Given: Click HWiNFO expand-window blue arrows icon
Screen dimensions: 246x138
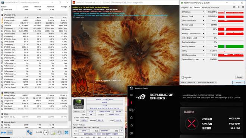Looking at the screenshot, I should (x=3, y=133).
